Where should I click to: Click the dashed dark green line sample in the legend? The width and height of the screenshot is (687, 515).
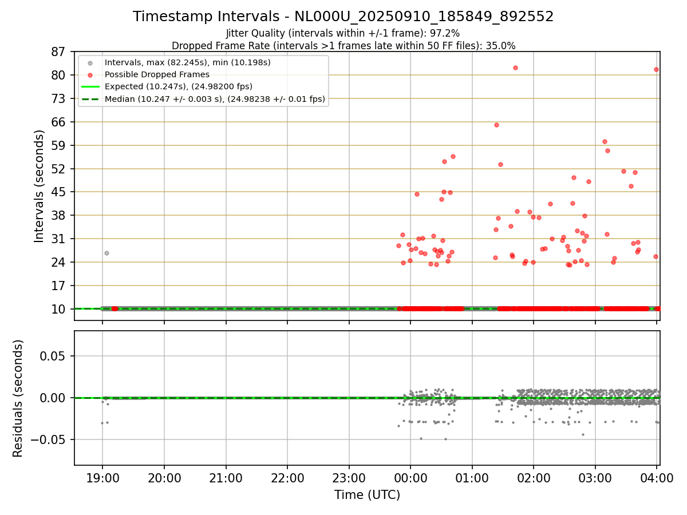pyautogui.click(x=90, y=99)
